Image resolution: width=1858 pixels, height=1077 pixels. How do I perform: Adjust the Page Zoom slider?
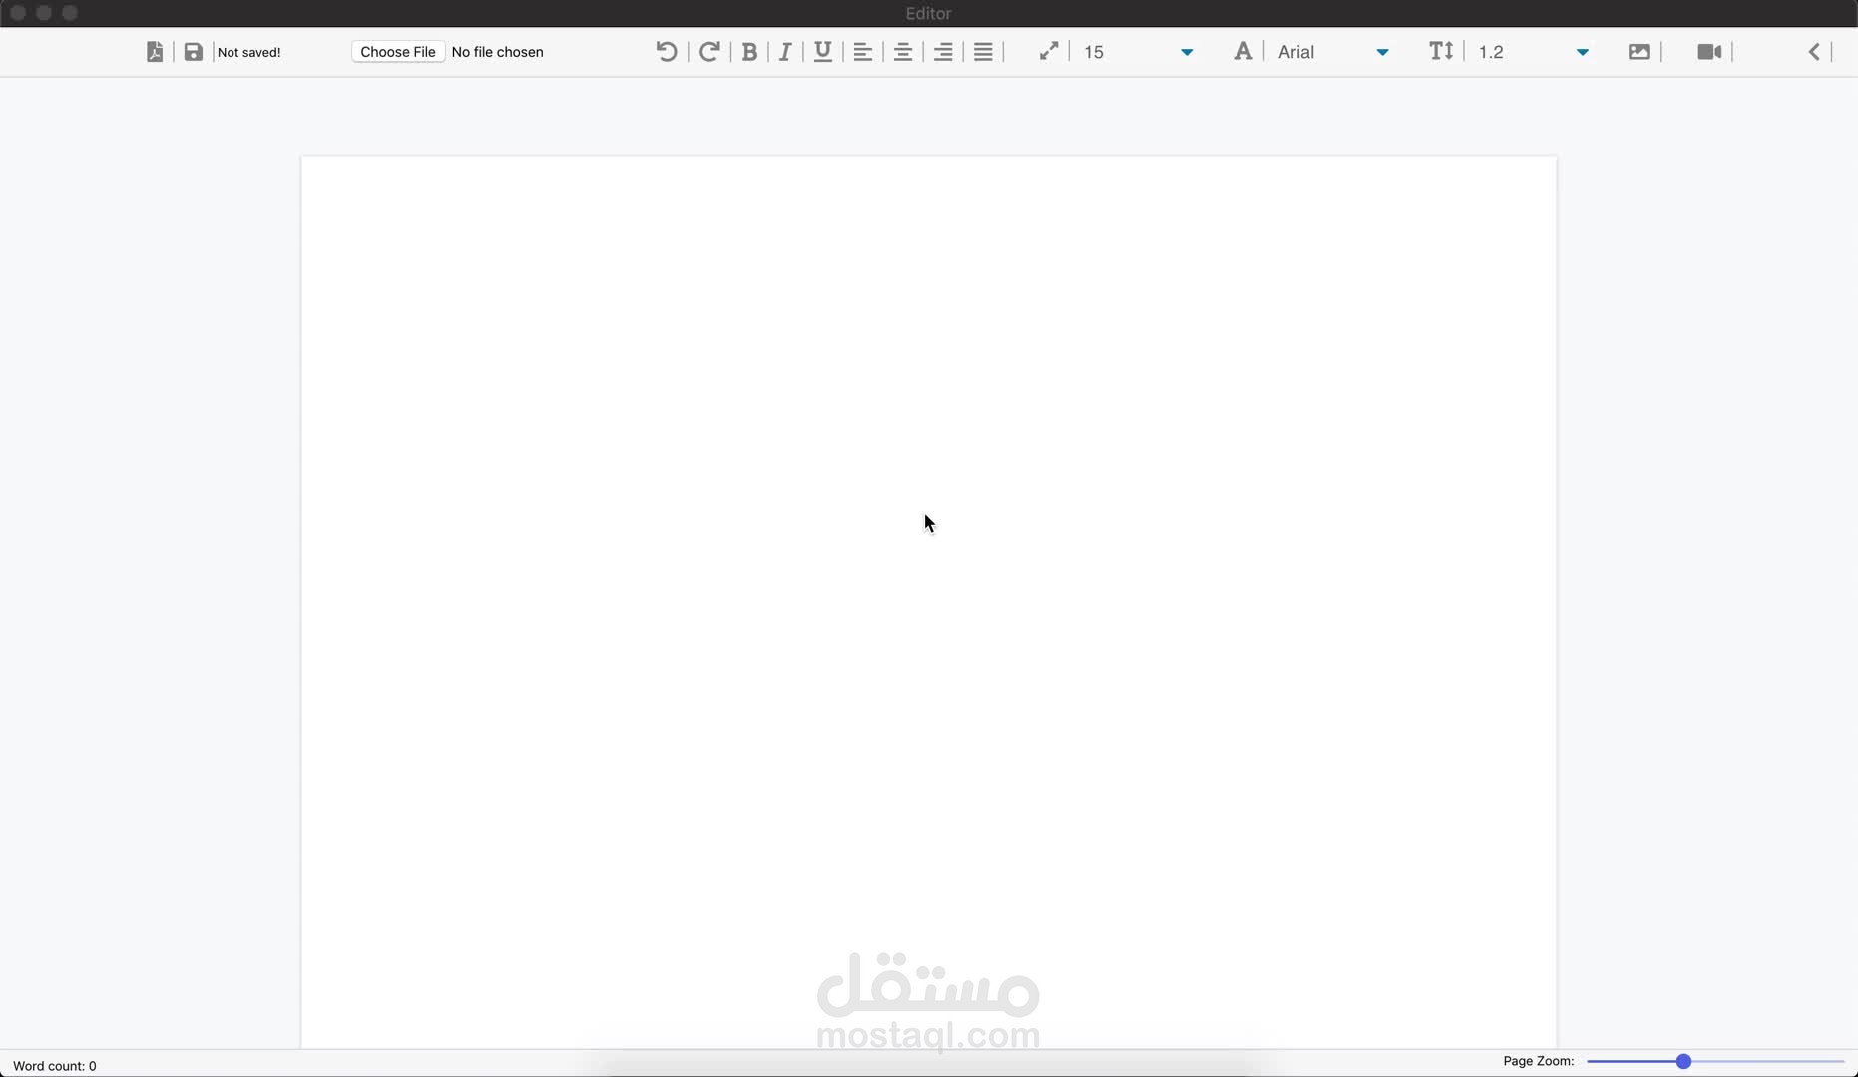click(x=1683, y=1061)
